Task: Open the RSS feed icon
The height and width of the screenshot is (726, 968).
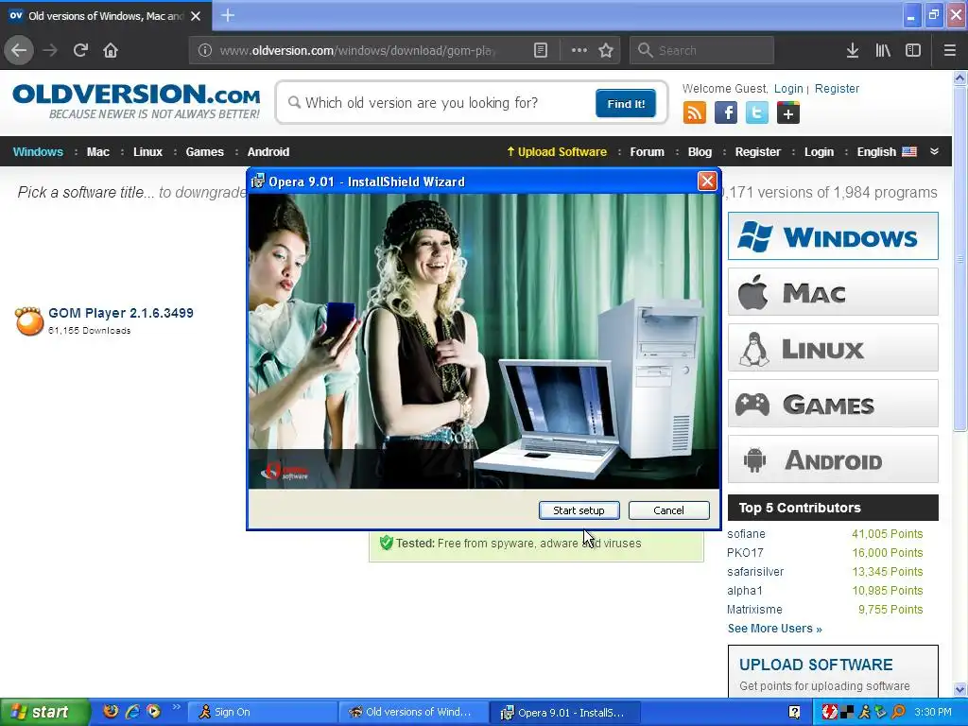Action: tap(695, 113)
